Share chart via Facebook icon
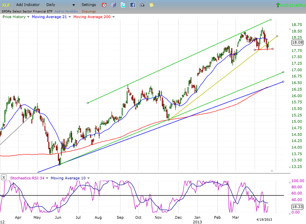This screenshot has width=306, height=224. pyautogui.click(x=133, y=5)
